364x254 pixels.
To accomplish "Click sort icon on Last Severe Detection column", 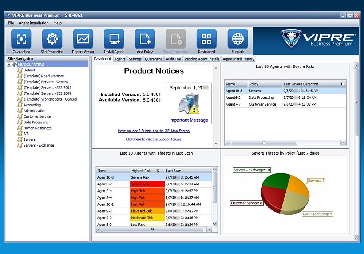I will pos(342,84).
